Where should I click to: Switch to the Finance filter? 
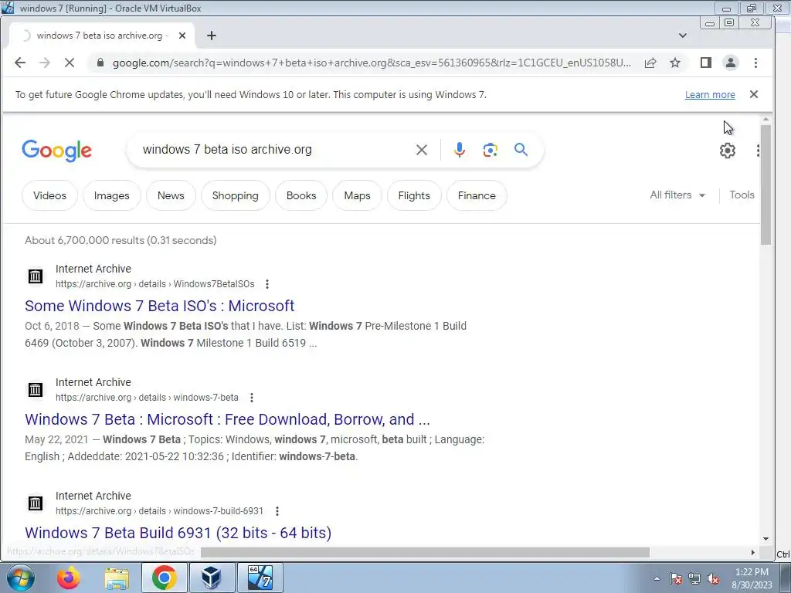[x=477, y=195]
